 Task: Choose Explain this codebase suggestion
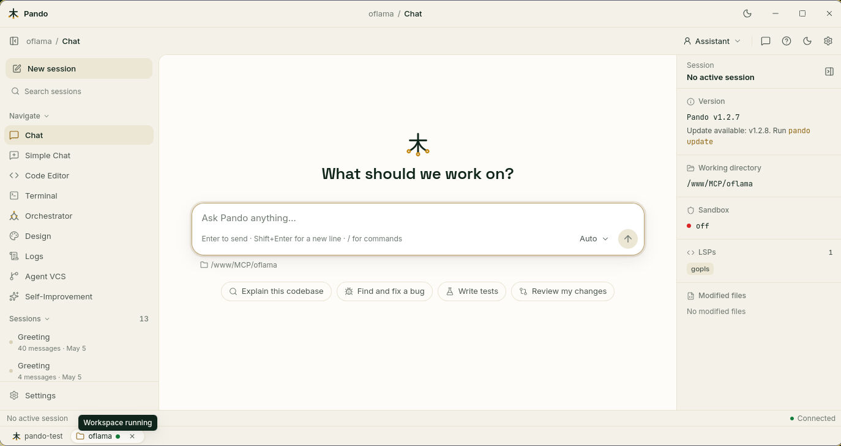coord(276,291)
